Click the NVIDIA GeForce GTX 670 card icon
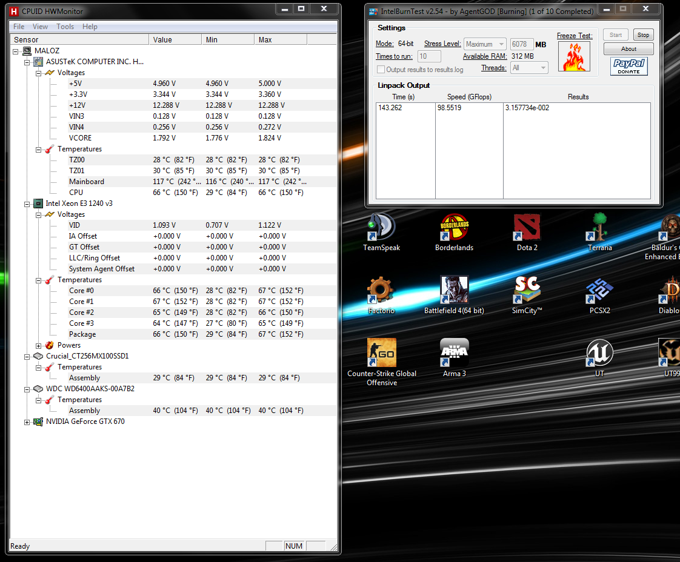The image size is (680, 562). 38,421
